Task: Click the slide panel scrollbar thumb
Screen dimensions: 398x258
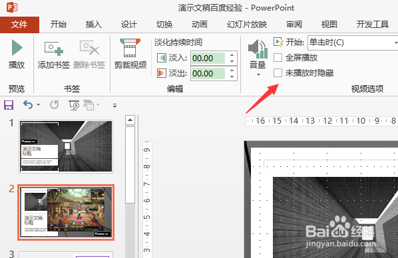Action: tap(130, 165)
